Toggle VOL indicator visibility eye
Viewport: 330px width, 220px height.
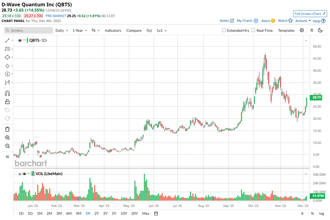click(24, 174)
